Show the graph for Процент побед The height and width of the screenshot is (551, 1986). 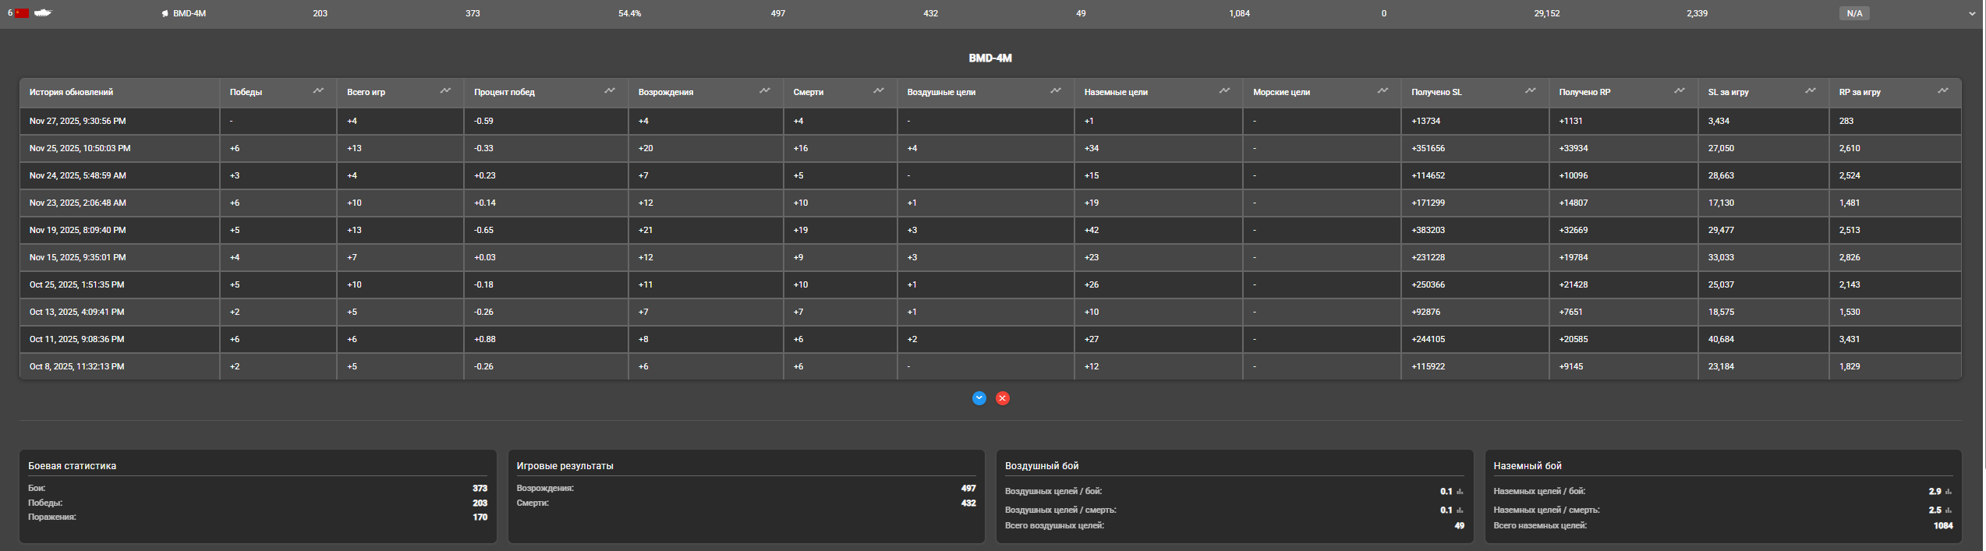pos(610,91)
